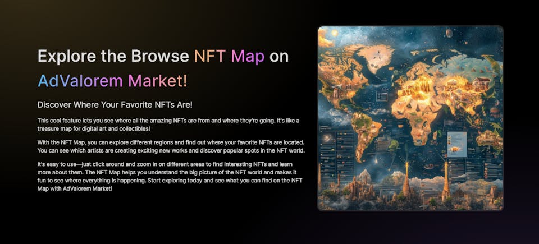
Task: Click the 'It's easy to use' paragraph
Action: pos(168,176)
